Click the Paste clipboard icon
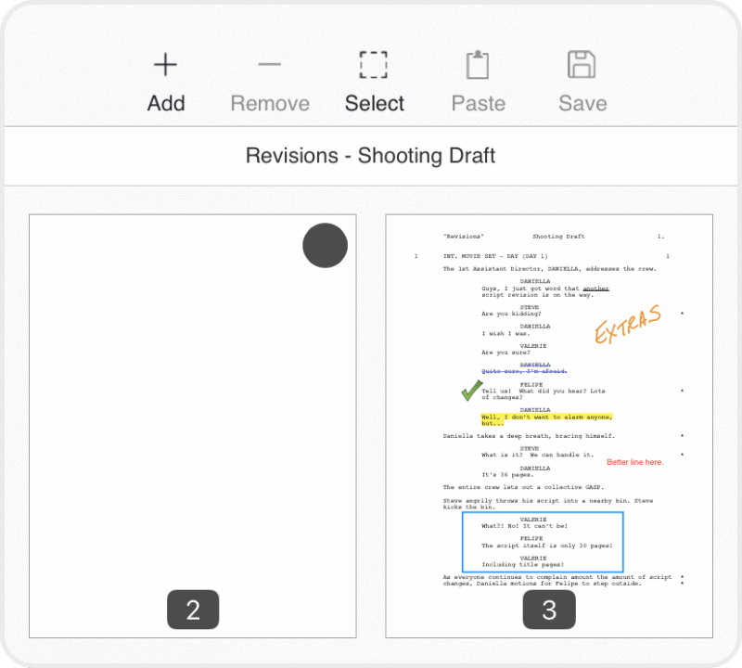Viewport: 742px width, 668px height. (478, 63)
